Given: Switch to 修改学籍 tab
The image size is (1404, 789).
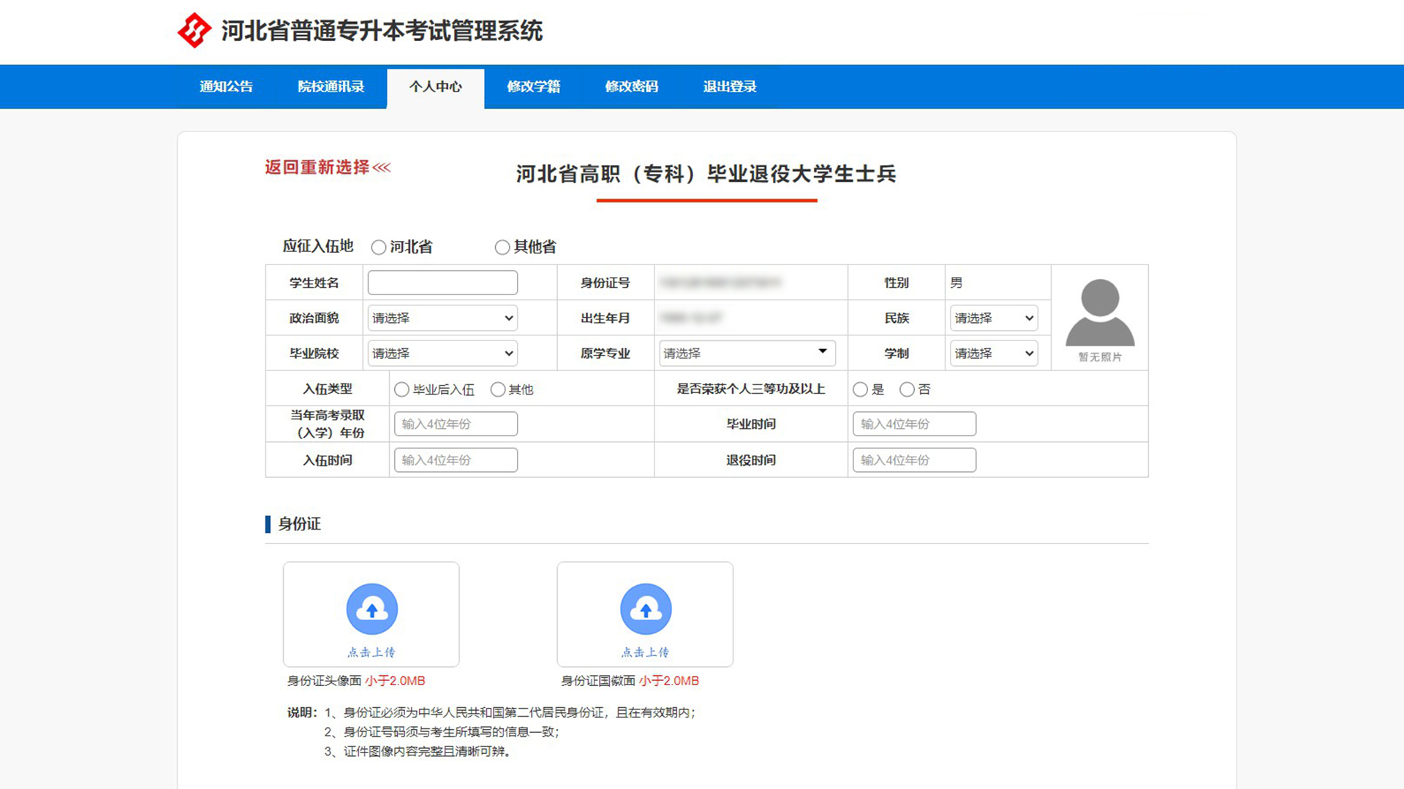Looking at the screenshot, I should point(533,86).
